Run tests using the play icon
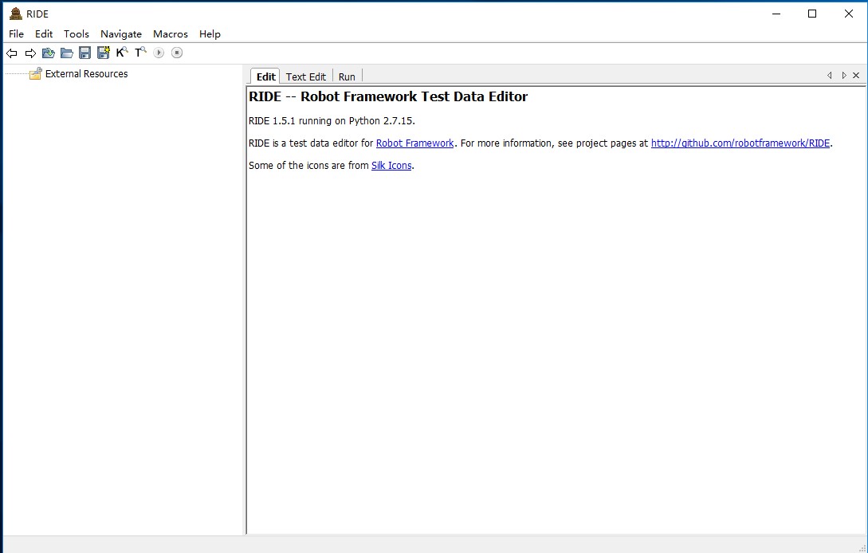The height and width of the screenshot is (553, 868). pos(158,53)
